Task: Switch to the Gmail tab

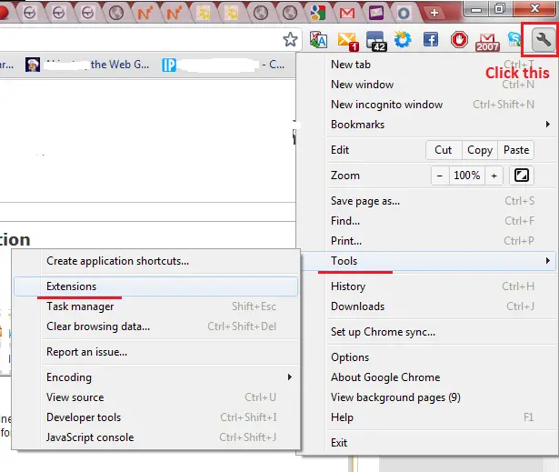Action: pyautogui.click(x=347, y=13)
